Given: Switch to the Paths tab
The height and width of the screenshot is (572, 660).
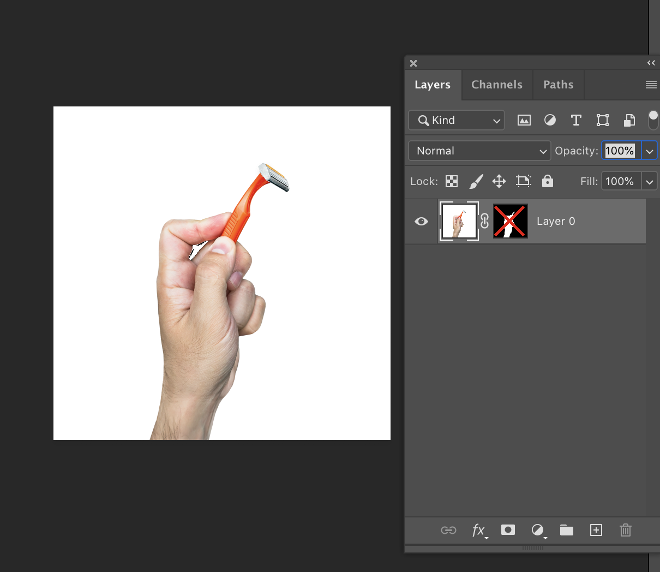Looking at the screenshot, I should (x=558, y=85).
